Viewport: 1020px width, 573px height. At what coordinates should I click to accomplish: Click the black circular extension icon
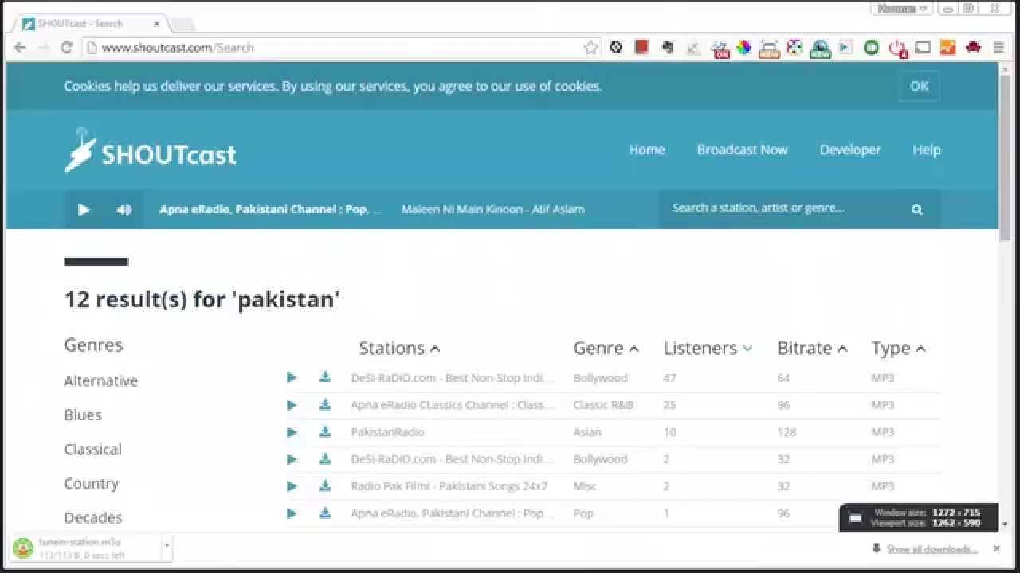(x=616, y=48)
